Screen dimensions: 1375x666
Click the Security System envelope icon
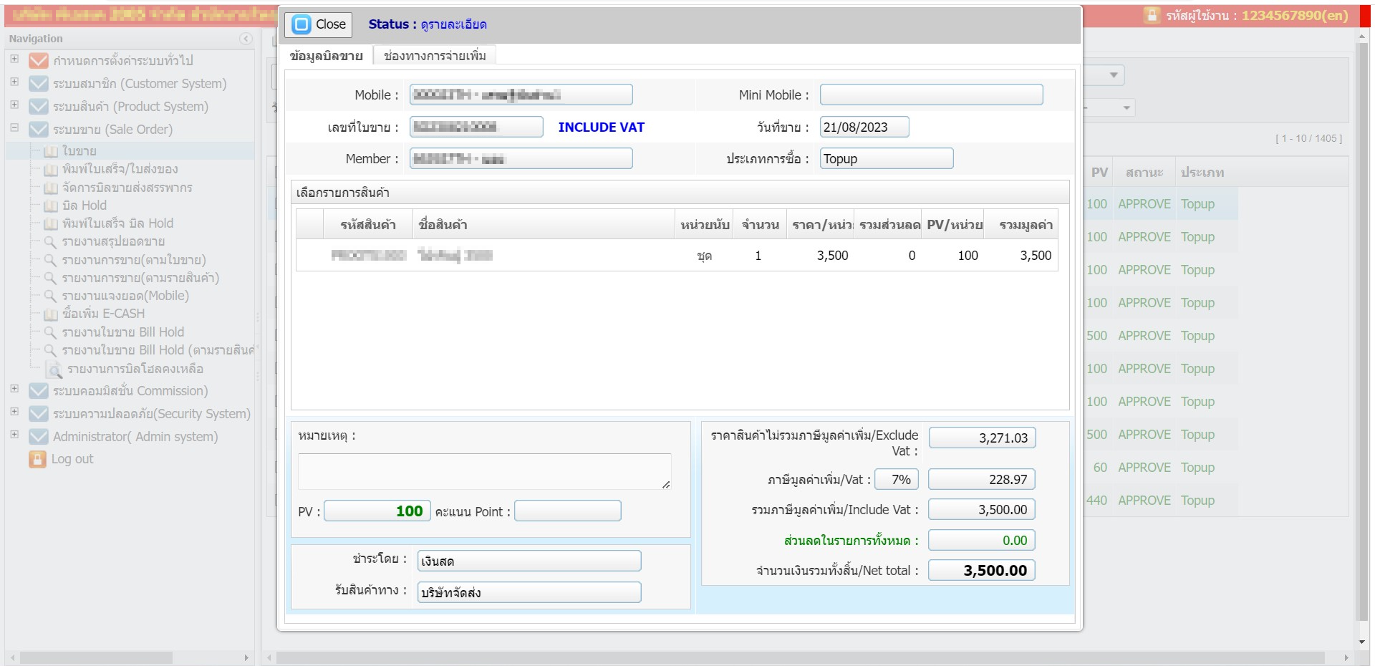[38, 414]
